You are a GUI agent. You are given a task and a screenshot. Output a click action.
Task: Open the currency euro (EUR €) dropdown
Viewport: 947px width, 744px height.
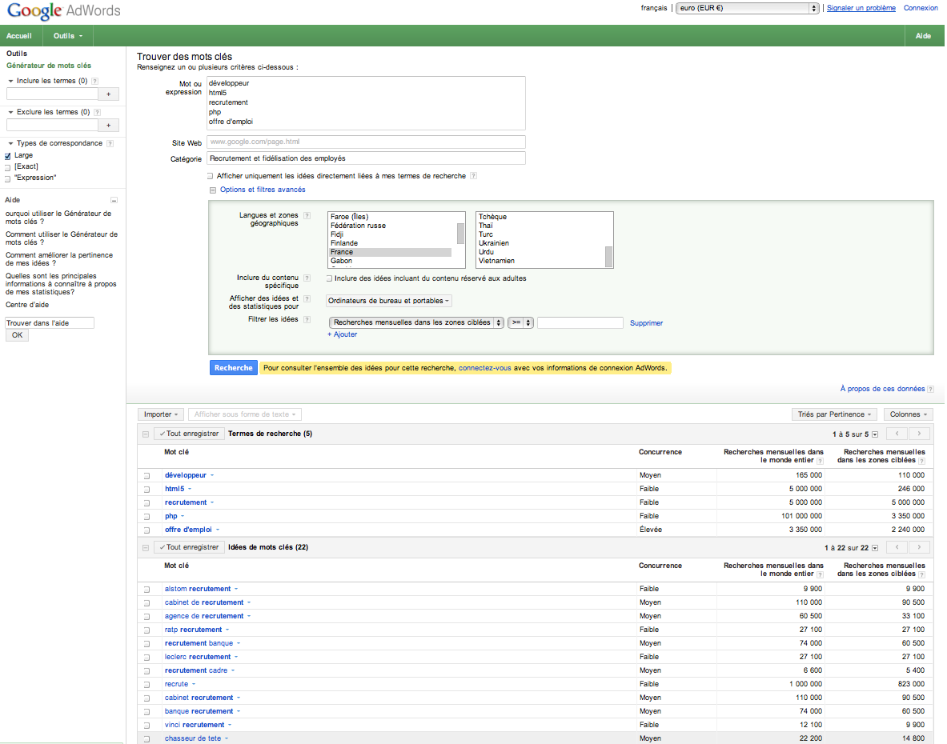point(748,8)
